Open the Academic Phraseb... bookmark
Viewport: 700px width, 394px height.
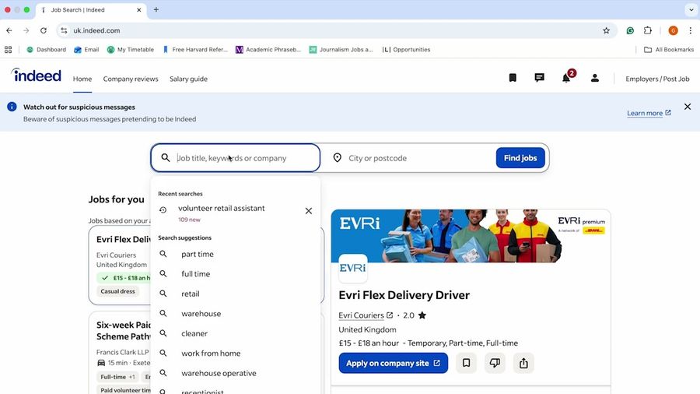pos(268,50)
